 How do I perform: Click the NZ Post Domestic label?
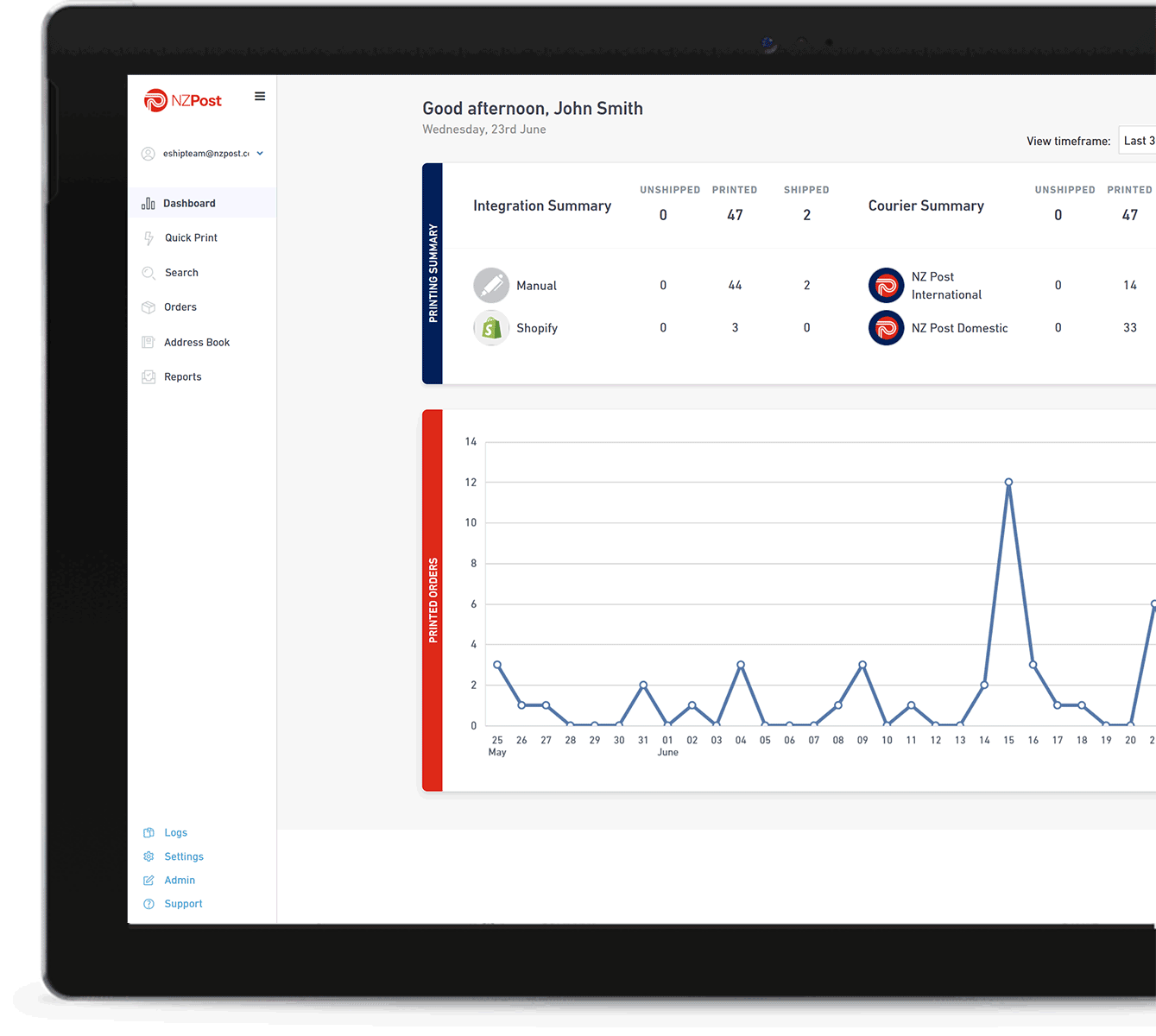[959, 328]
